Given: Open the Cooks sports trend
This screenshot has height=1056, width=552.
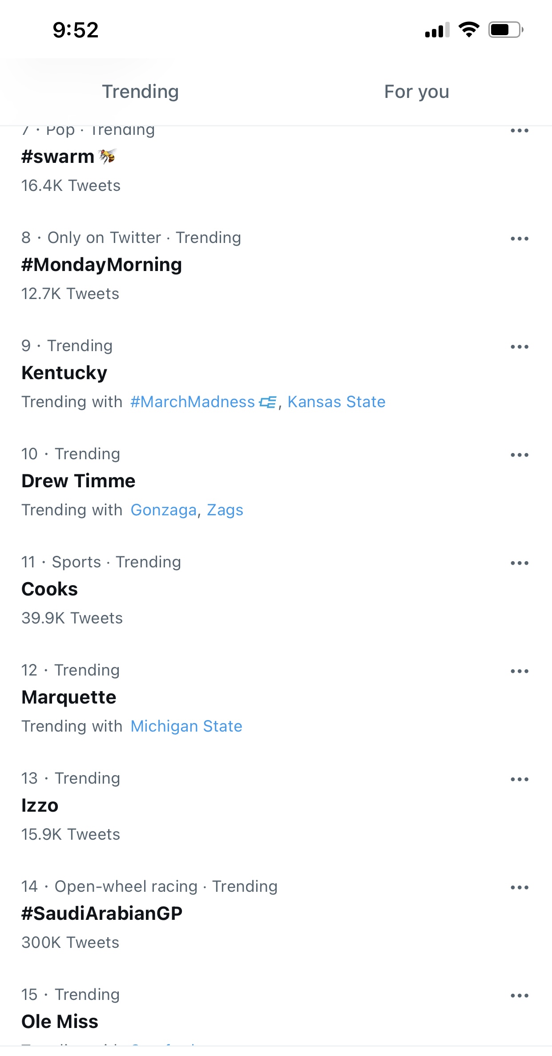Looking at the screenshot, I should [x=49, y=589].
